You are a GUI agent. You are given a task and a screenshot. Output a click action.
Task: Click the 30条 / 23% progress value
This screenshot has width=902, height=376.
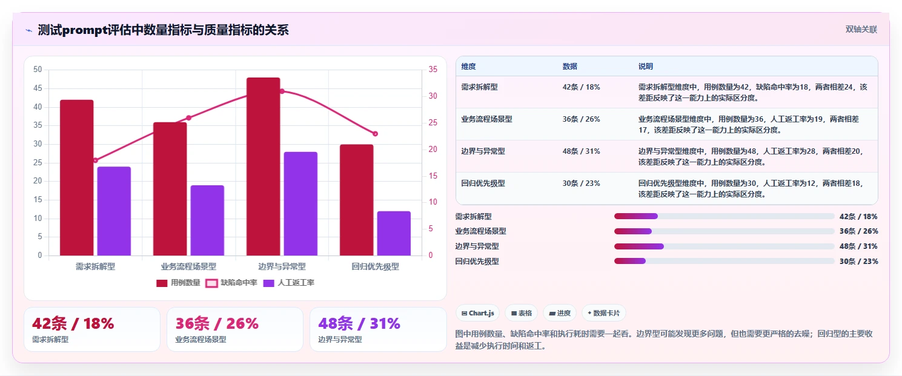point(858,262)
